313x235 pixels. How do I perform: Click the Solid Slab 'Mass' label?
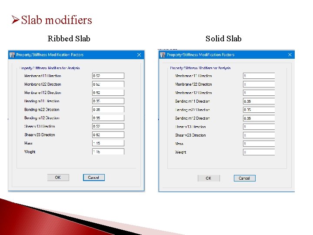pyautogui.click(x=179, y=144)
